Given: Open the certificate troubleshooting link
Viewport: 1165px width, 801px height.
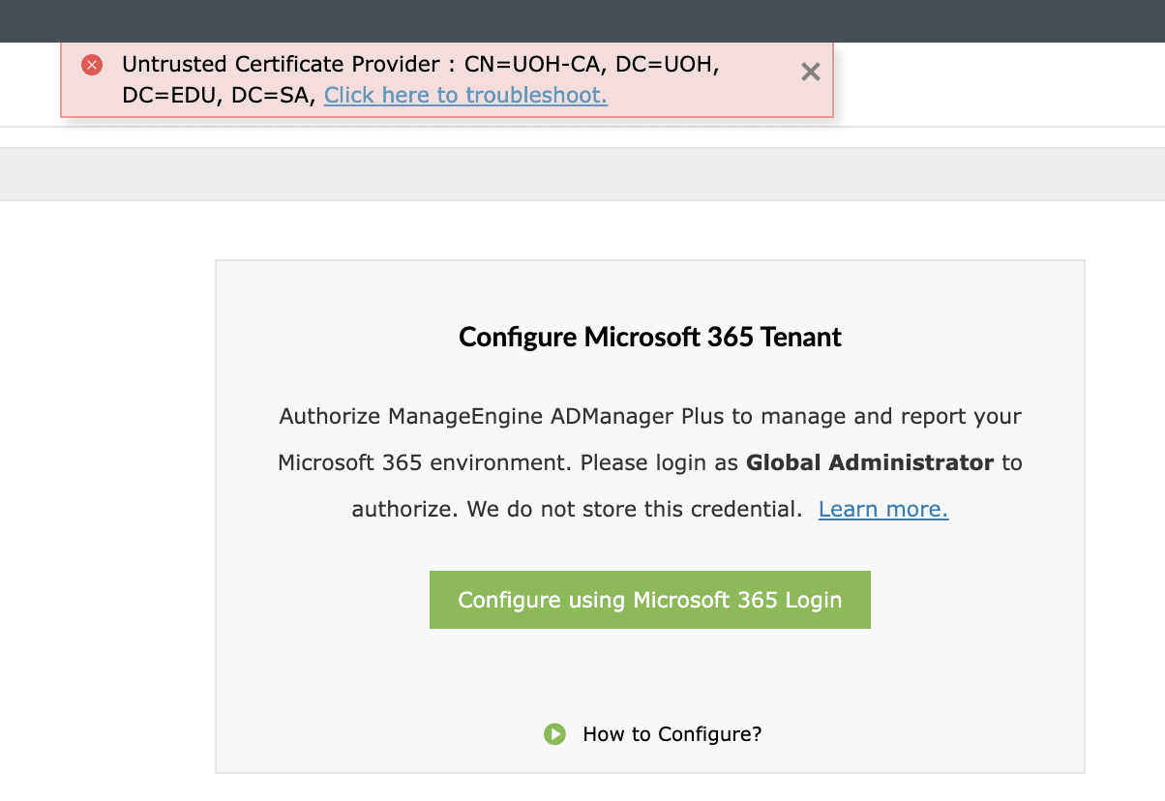Looking at the screenshot, I should (x=464, y=96).
